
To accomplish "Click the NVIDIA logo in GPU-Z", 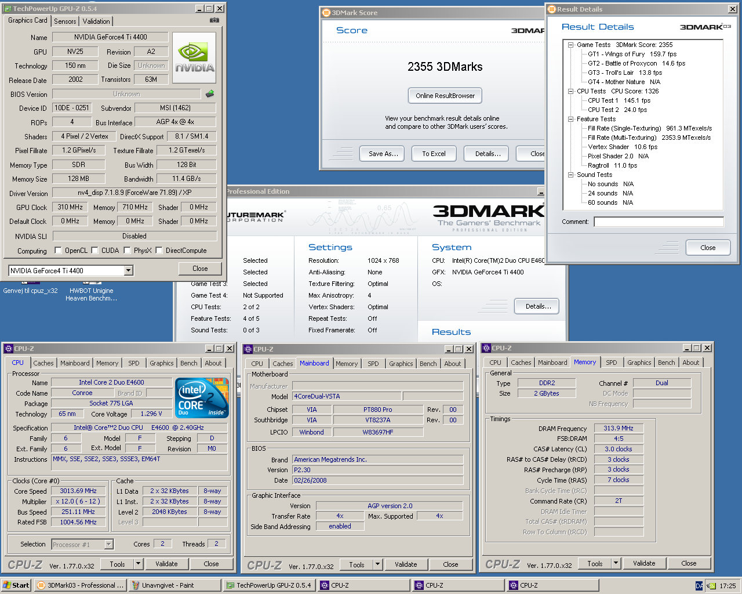I will click(194, 57).
